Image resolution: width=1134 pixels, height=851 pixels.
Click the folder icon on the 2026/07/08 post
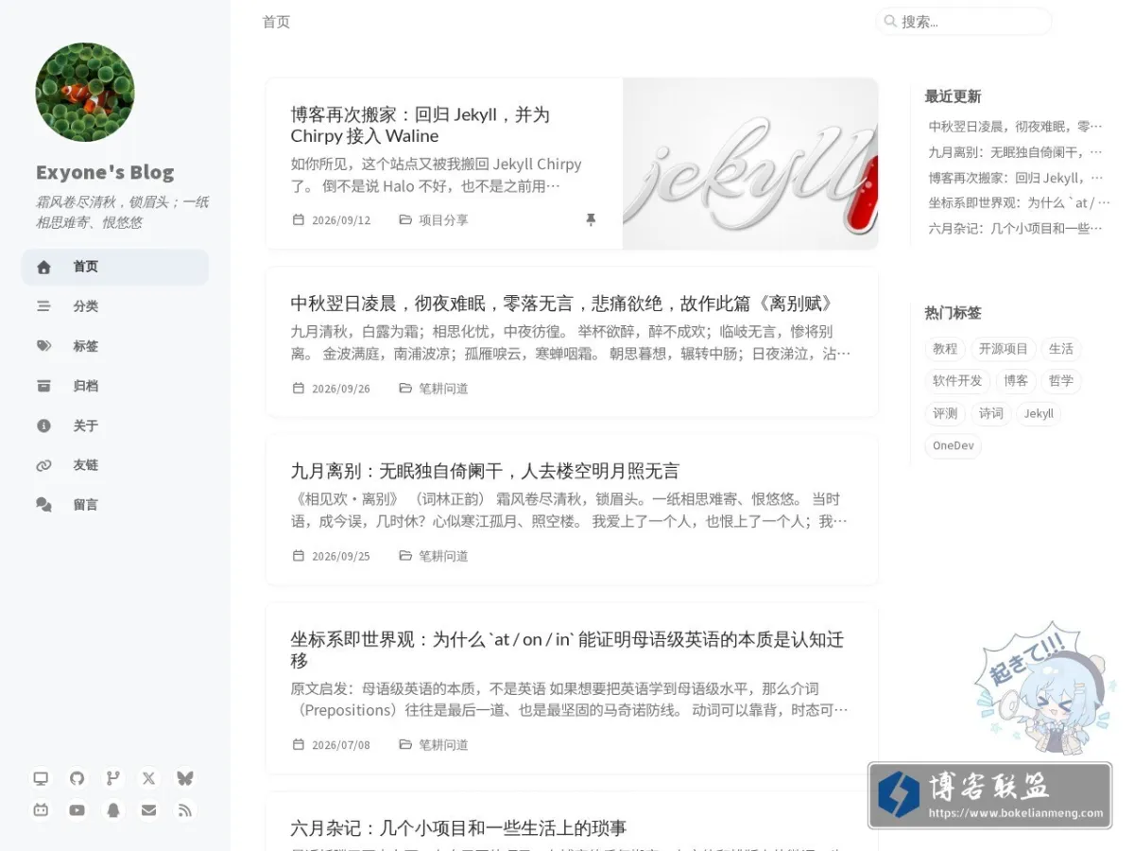pos(405,745)
